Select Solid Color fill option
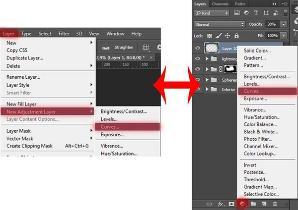 pos(257,51)
